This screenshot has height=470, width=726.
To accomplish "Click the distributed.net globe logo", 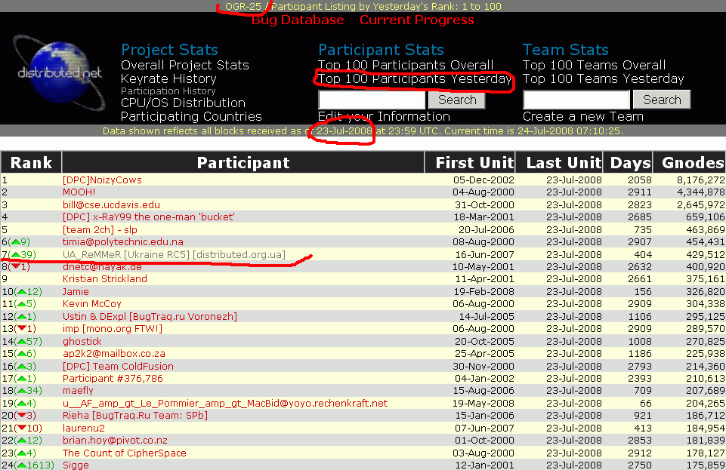I will coord(59,72).
